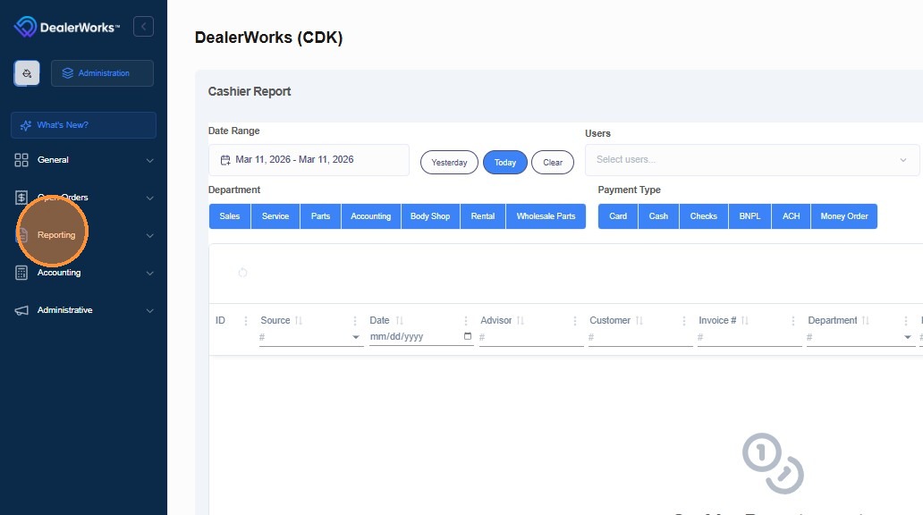
Task: Toggle the ACH payment type filter
Action: 792,216
